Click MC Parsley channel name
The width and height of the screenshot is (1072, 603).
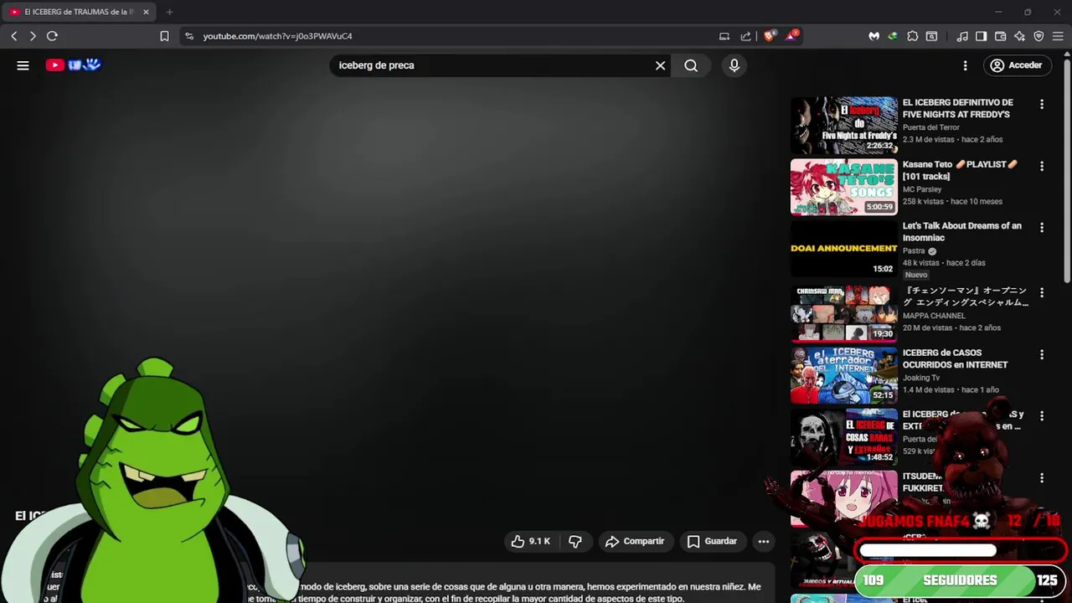point(922,189)
